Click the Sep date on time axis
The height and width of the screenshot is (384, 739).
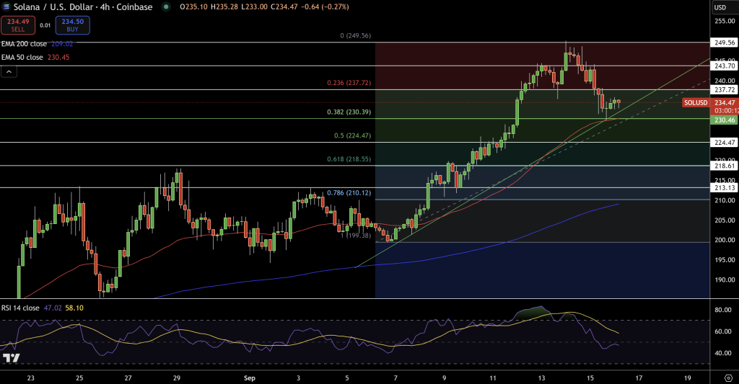tap(249, 378)
